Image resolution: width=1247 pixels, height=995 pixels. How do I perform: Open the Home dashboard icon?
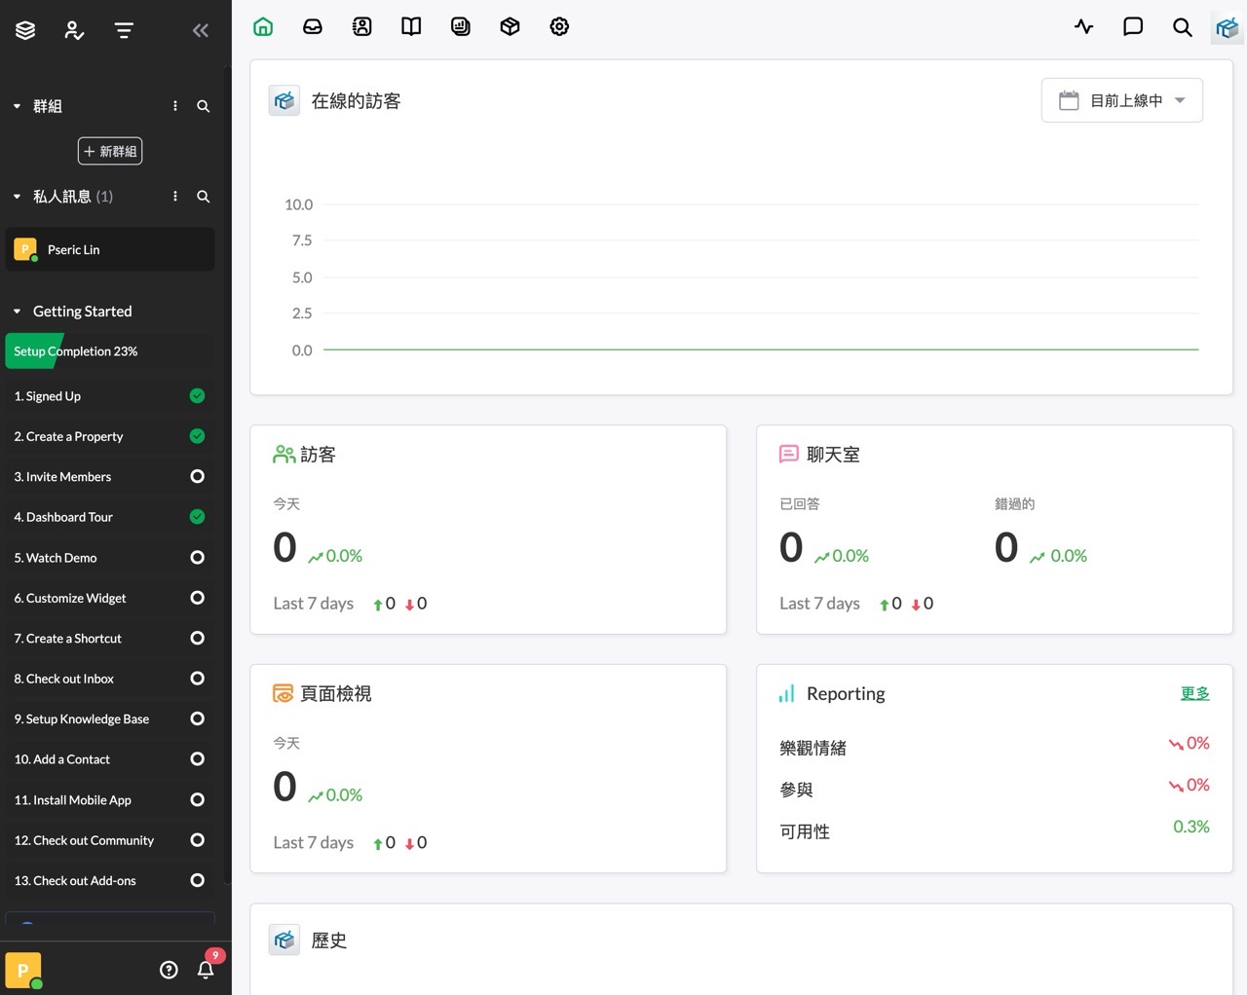263,27
